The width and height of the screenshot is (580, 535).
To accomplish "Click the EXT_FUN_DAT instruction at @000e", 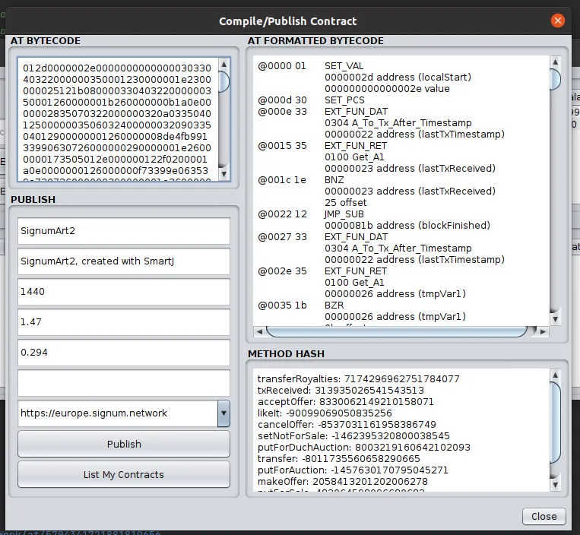I will [x=356, y=112].
